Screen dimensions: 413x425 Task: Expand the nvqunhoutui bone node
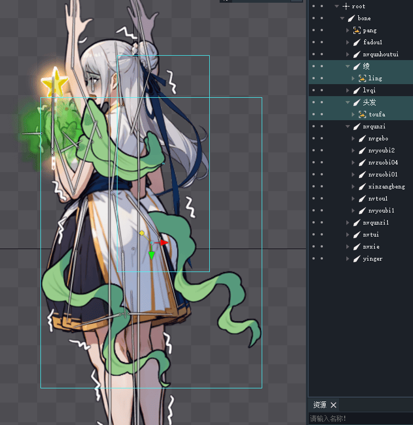(x=348, y=55)
